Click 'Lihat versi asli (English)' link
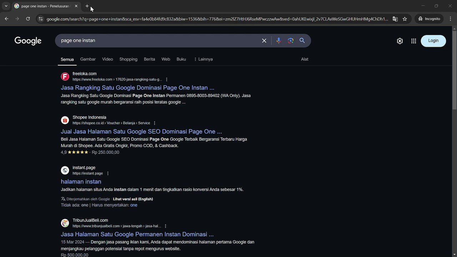This screenshot has width=457, height=257. pyautogui.click(x=133, y=199)
